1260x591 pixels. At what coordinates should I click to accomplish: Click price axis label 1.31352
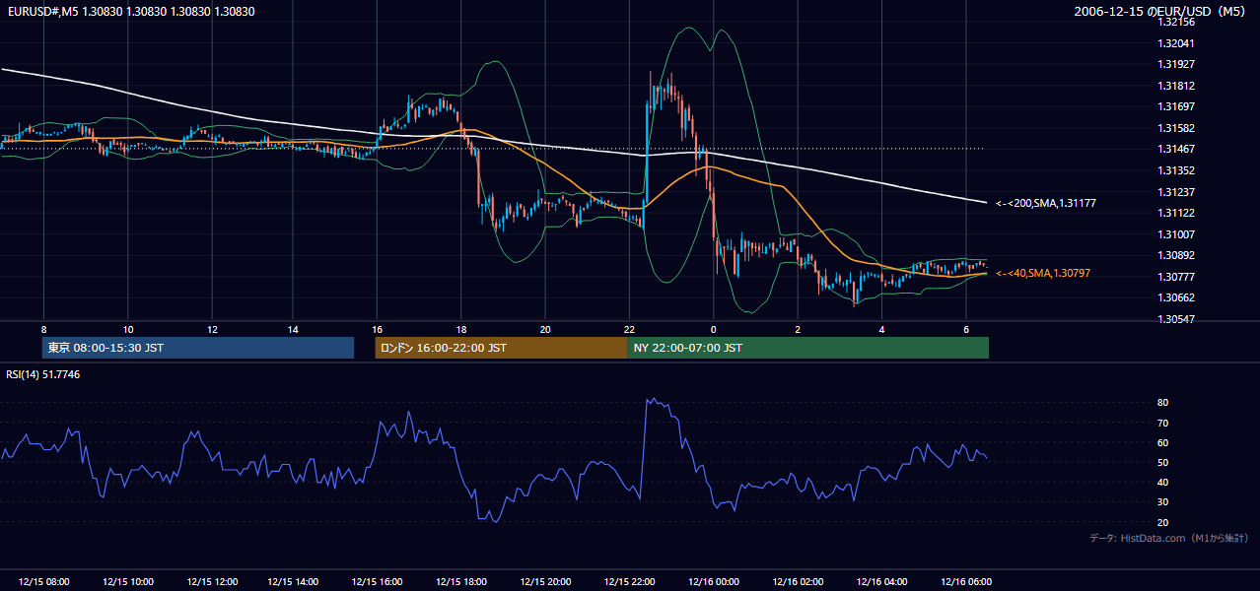[1175, 170]
